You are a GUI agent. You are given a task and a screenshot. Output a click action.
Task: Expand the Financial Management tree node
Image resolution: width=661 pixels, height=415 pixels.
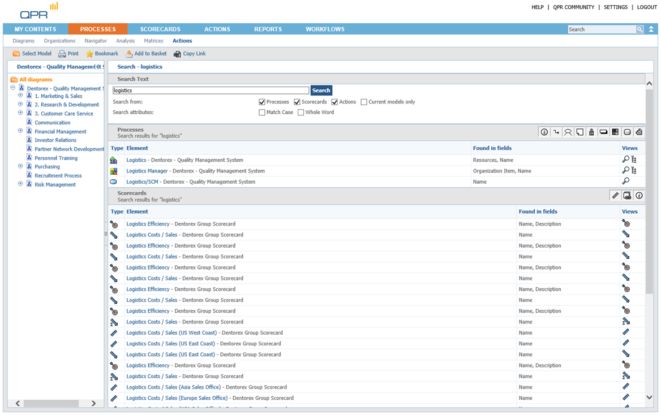click(20, 131)
